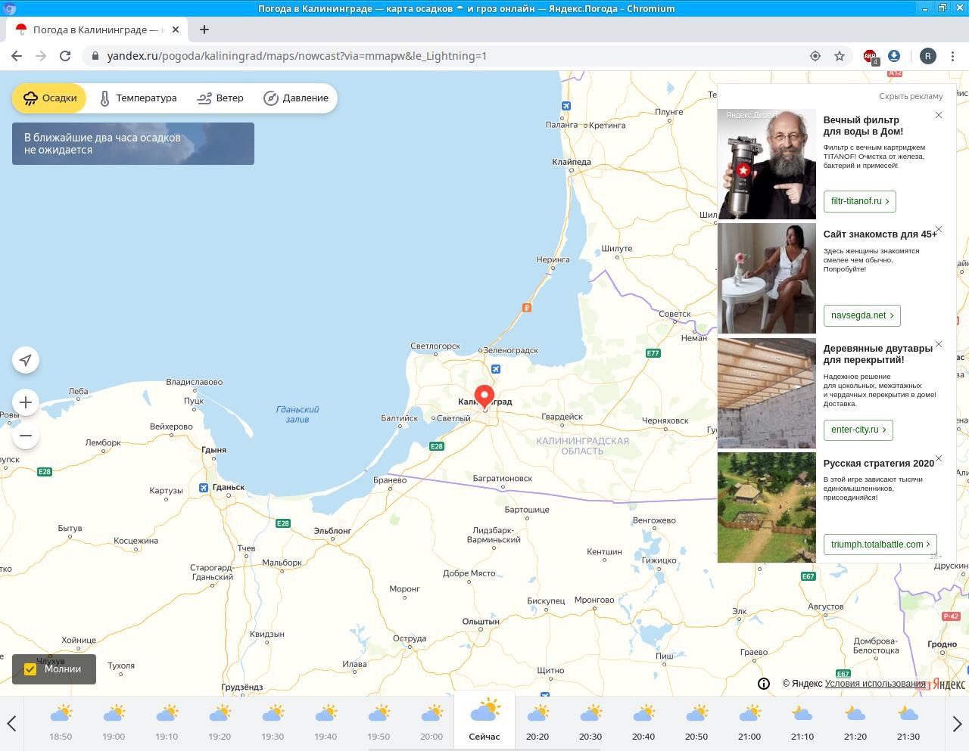Zoom out the map with minus button
Image resolution: width=969 pixels, height=751 pixels.
26,436
